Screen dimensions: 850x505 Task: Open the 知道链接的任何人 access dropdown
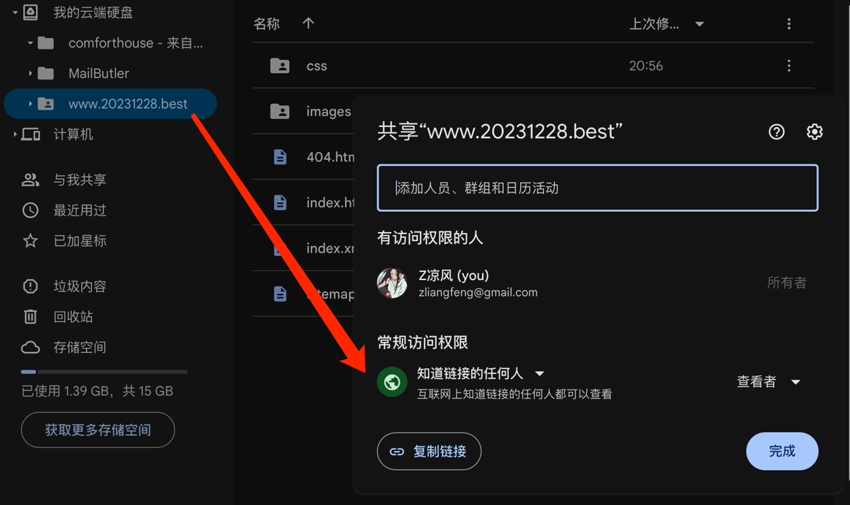pos(540,373)
